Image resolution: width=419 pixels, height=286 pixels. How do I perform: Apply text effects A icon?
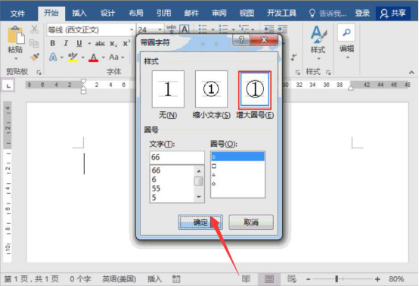tap(53, 57)
